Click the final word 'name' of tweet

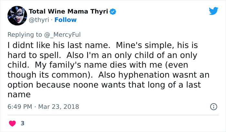pyautogui.click(x=19, y=95)
